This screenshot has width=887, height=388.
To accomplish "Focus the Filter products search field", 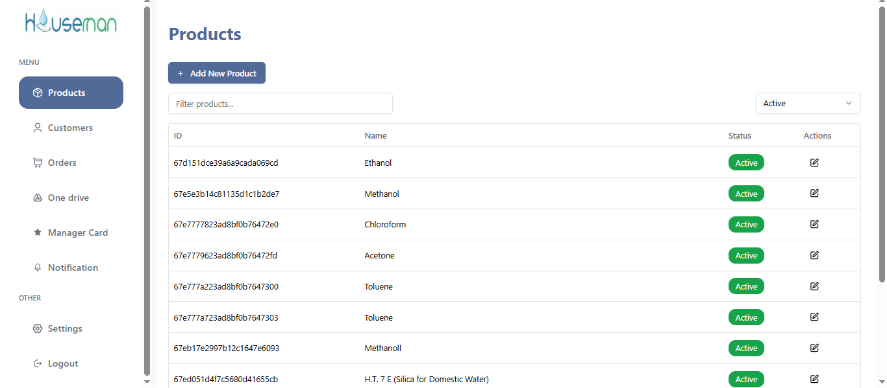I will pyautogui.click(x=281, y=104).
